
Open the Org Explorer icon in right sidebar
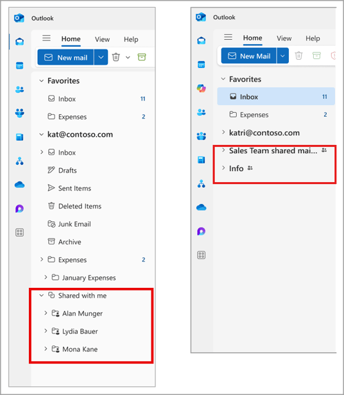202,184
